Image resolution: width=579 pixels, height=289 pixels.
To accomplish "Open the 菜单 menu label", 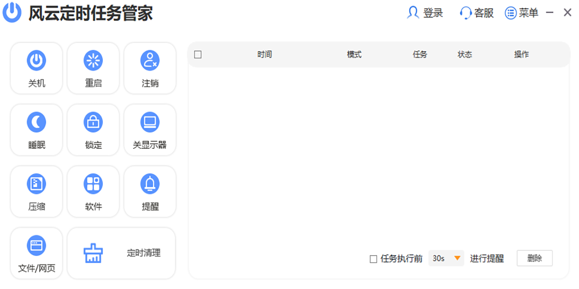I will 529,13.
